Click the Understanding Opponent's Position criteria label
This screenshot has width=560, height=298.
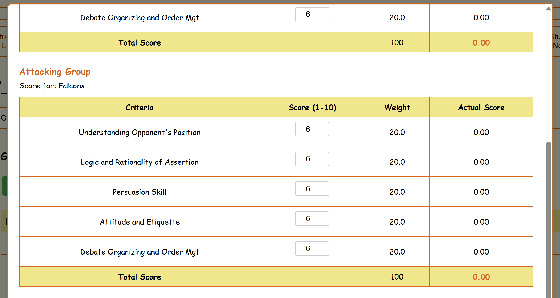tap(139, 132)
